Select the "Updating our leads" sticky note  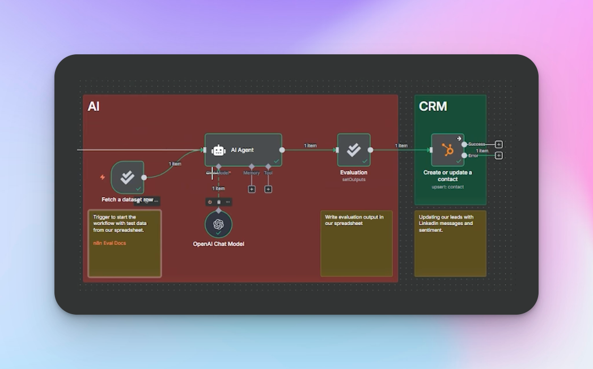(451, 243)
